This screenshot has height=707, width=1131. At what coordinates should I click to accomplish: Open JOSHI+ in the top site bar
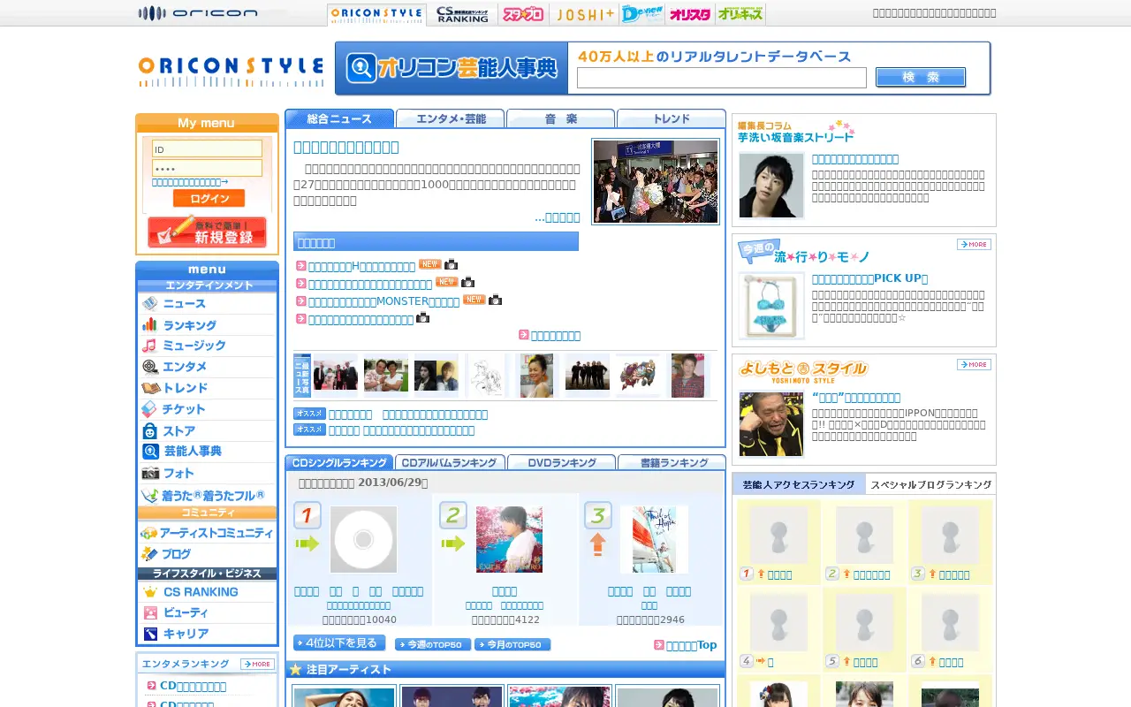point(583,14)
